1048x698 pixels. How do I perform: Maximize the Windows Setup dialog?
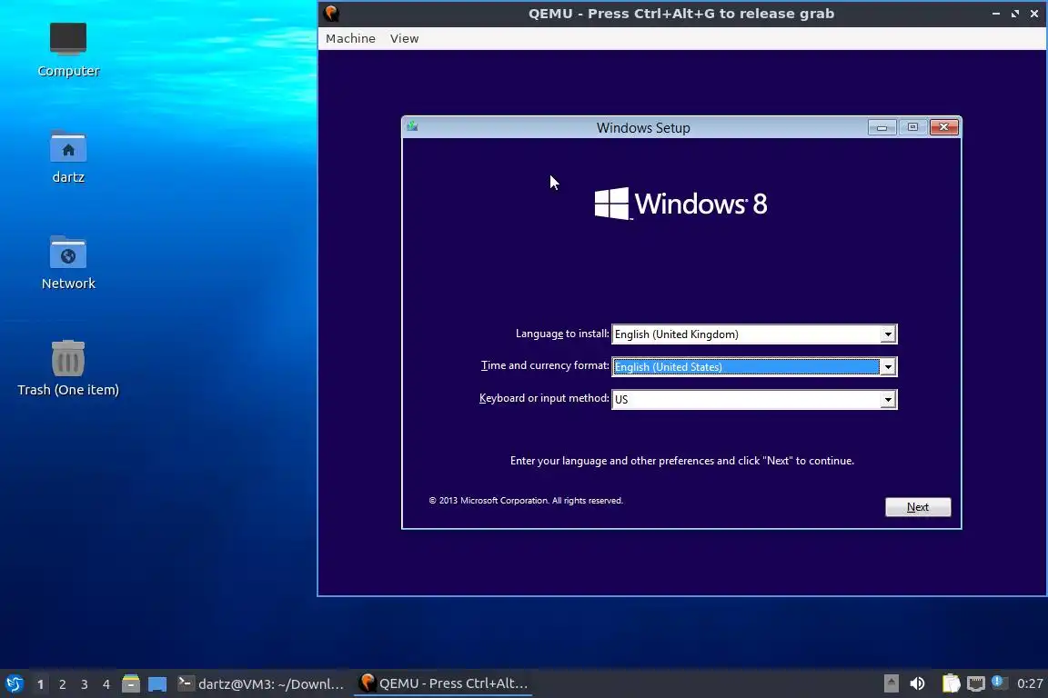tap(912, 127)
